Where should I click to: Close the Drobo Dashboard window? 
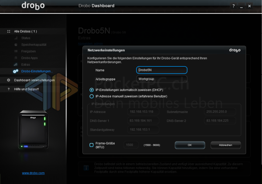(x=250, y=6)
